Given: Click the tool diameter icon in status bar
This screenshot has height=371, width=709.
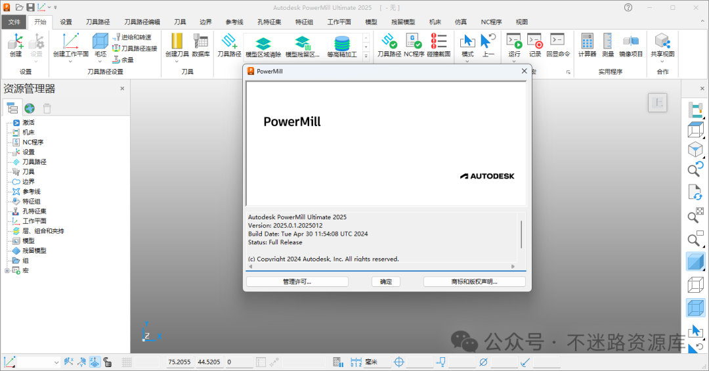Looking at the screenshot, I should click(483, 362).
